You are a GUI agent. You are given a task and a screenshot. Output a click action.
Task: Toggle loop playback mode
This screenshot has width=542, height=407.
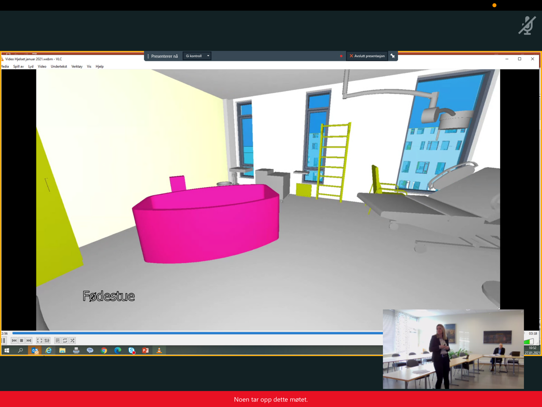[x=65, y=340]
